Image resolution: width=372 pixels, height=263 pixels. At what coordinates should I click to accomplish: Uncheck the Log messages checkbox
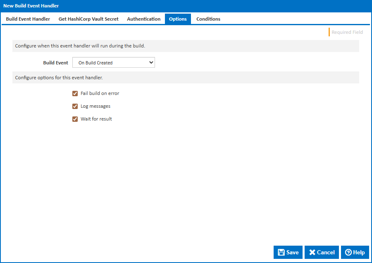(x=75, y=106)
